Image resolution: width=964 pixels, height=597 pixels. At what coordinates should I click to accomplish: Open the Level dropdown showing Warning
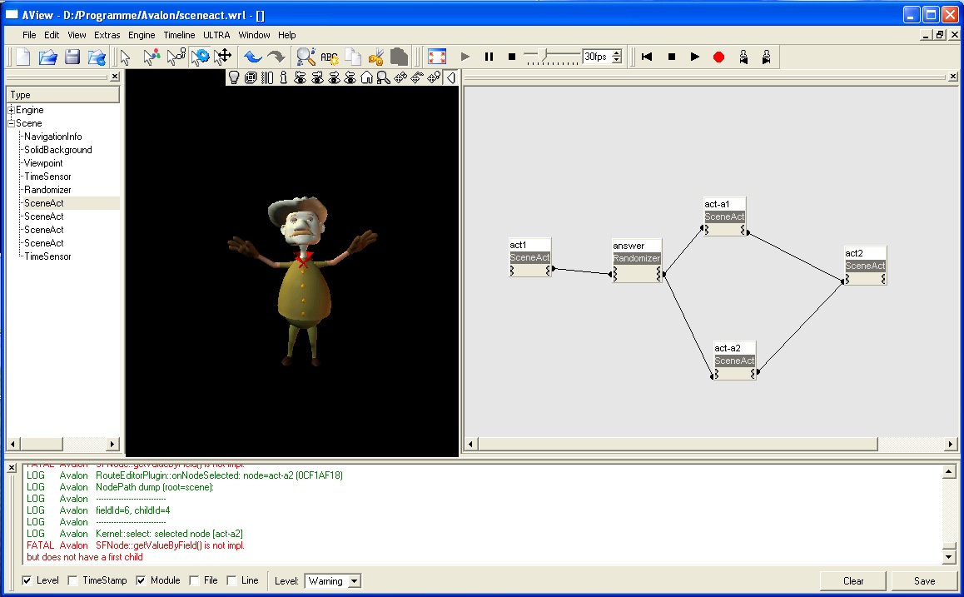coord(333,581)
